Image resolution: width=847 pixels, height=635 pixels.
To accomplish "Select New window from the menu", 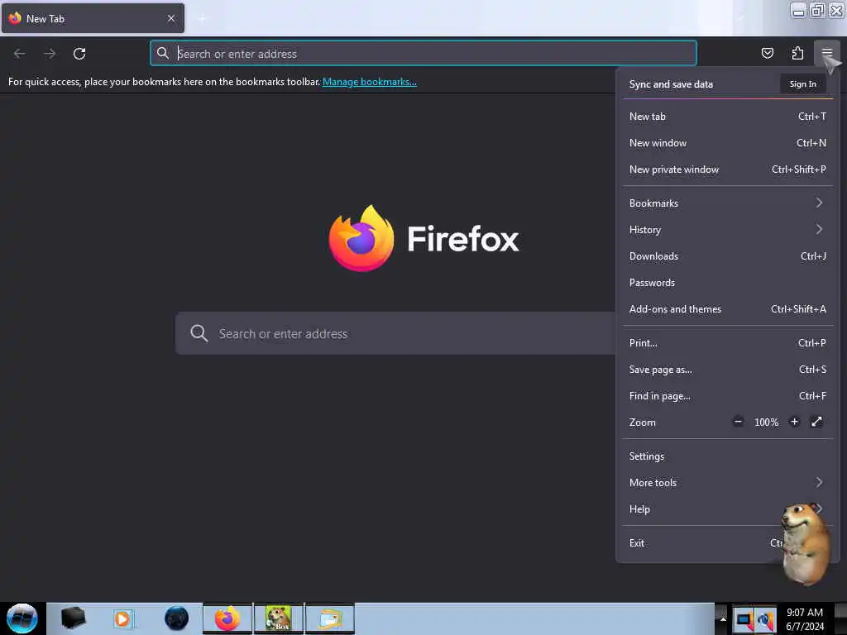I will [728, 142].
